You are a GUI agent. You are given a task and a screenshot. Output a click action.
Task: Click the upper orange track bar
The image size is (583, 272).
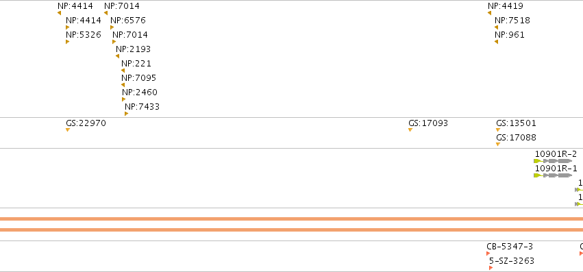(x=292, y=219)
